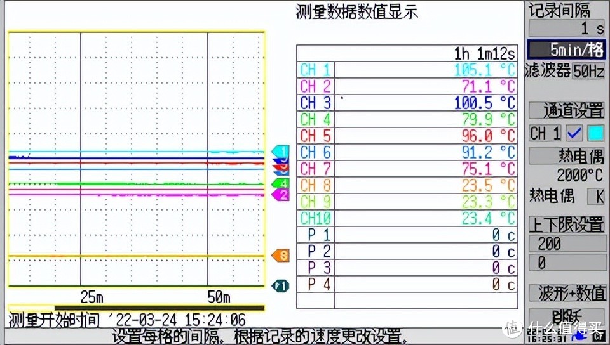Click the CH 5 row label
610x345 pixels.
point(316,136)
